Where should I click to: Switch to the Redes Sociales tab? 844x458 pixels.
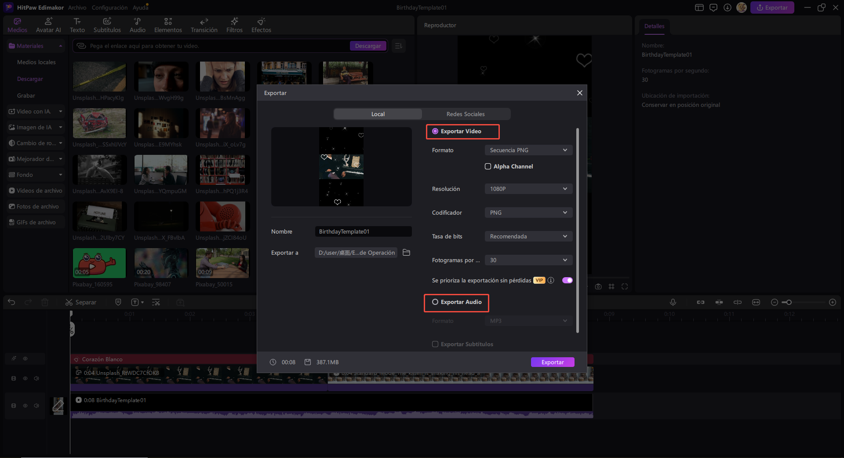pyautogui.click(x=466, y=114)
